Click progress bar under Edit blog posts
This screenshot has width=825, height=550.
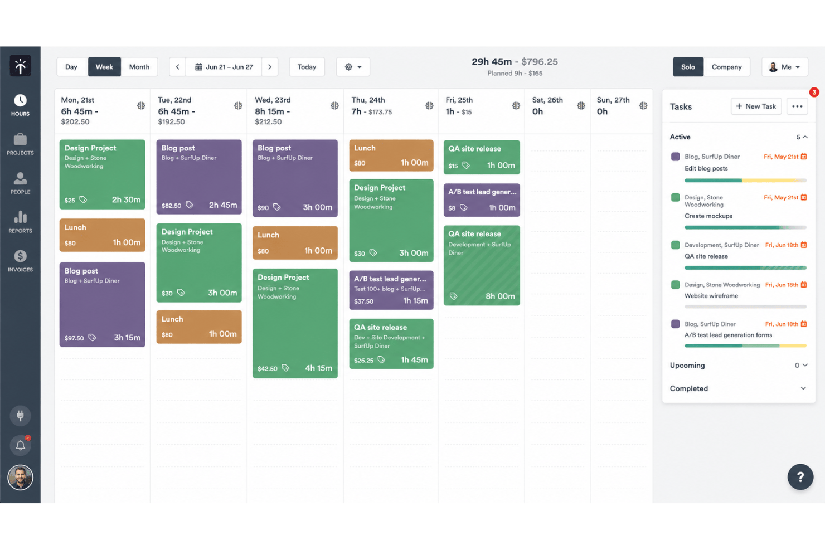745,181
